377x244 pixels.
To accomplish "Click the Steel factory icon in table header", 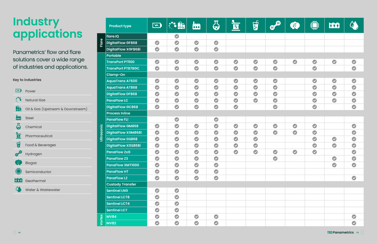I will click(x=196, y=26).
